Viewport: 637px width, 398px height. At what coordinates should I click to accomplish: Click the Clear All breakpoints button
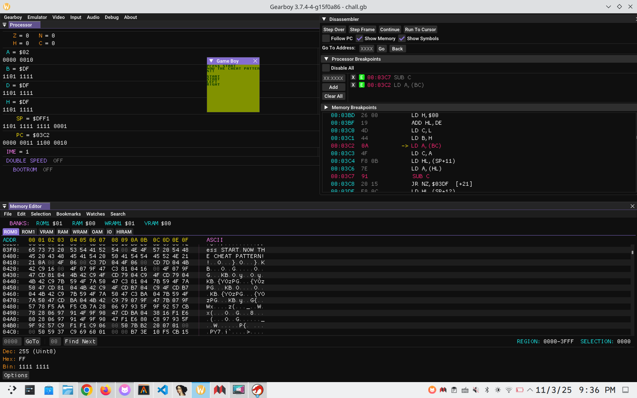[333, 96]
